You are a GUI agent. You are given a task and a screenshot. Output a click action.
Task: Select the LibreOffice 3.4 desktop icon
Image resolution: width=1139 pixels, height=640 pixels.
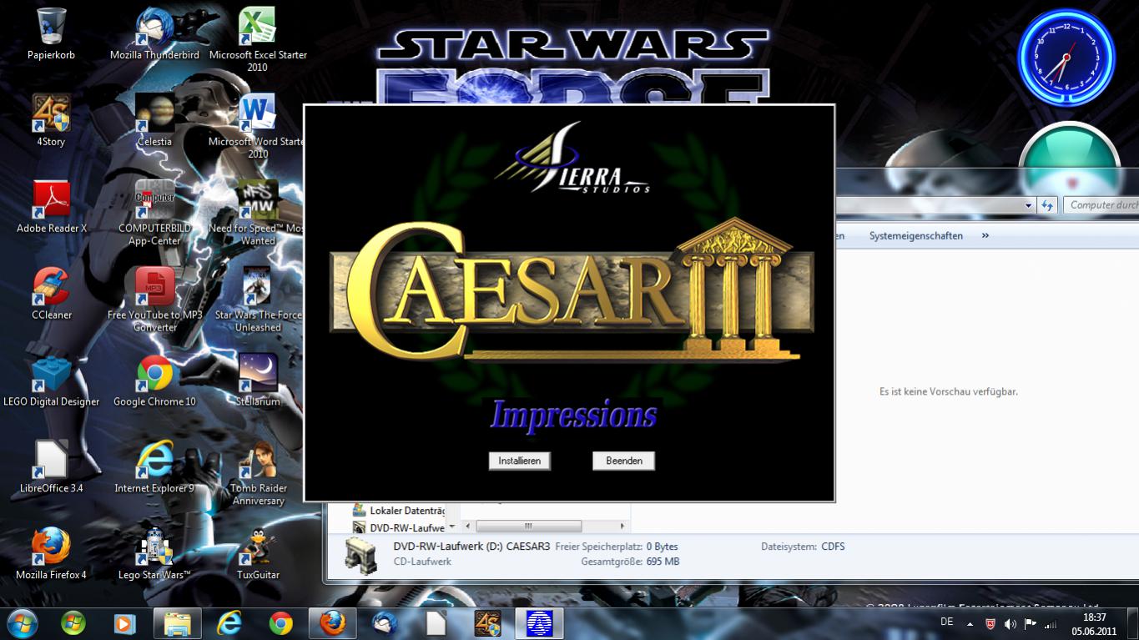52,467
